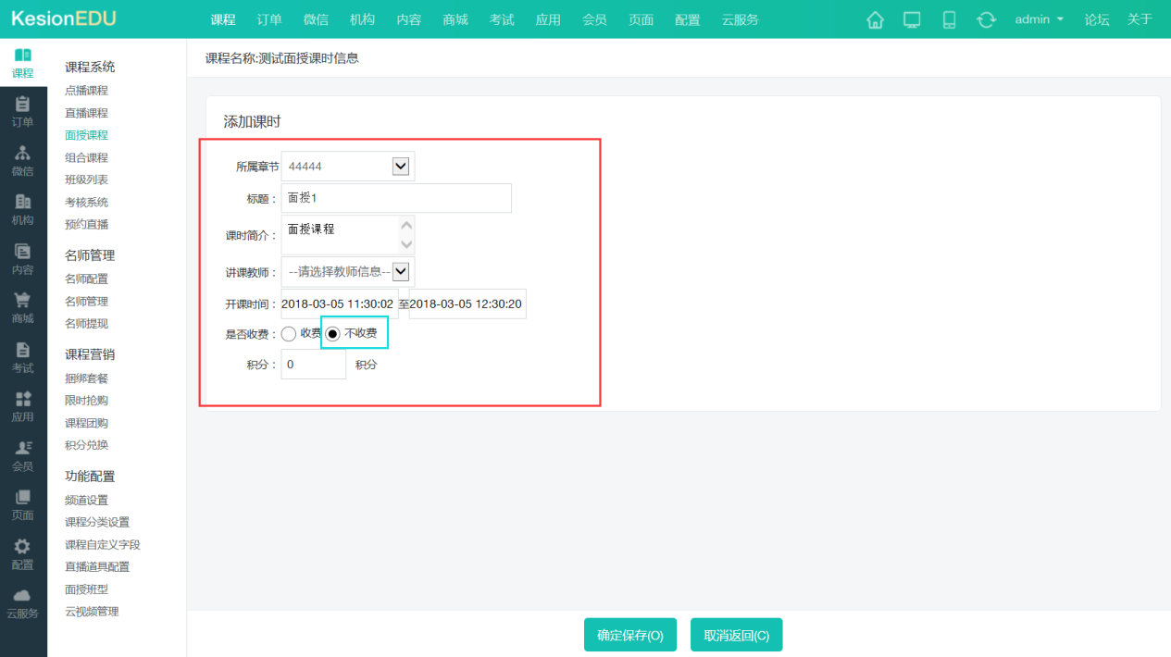Click the 确定保存(O) button
The width and height of the screenshot is (1171, 657).
pos(629,636)
